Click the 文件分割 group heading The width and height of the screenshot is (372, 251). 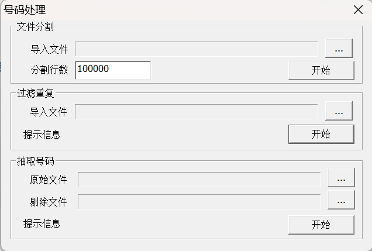(x=36, y=26)
